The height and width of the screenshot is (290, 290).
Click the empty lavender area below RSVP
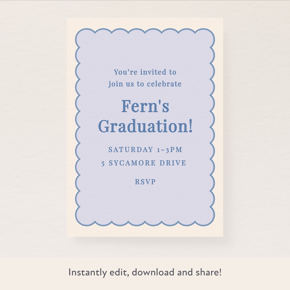point(145,203)
